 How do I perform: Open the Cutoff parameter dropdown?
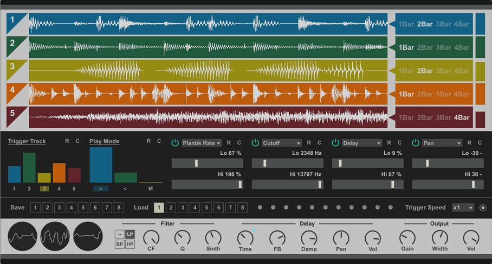point(282,143)
